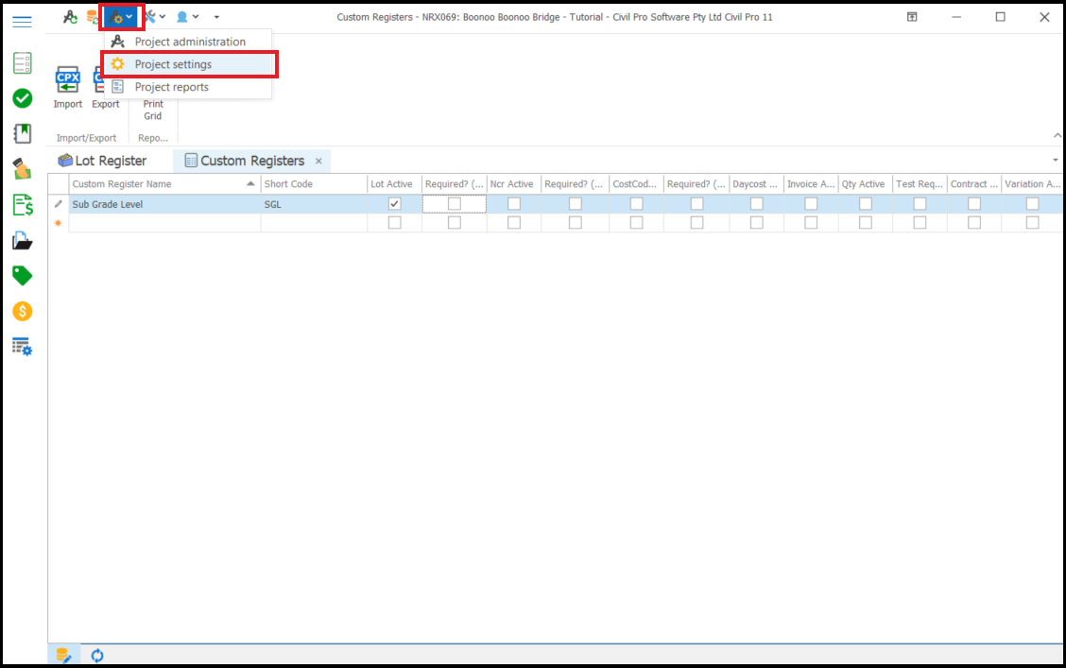Tick Ncr Active checkbox for Sub Grade Level
The image size is (1066, 668).
pyautogui.click(x=514, y=204)
